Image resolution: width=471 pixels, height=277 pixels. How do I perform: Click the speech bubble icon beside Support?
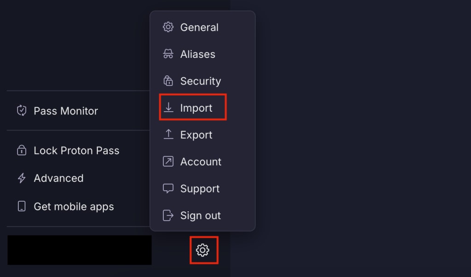168,188
